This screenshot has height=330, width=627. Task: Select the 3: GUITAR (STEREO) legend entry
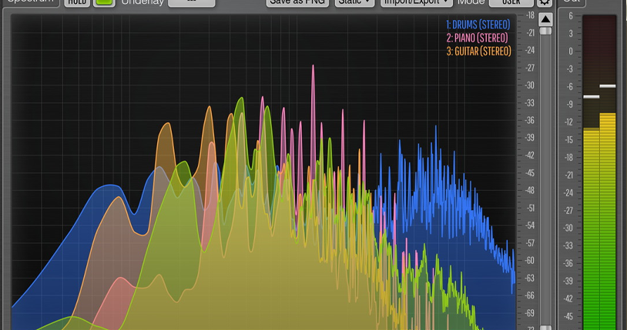(x=478, y=52)
